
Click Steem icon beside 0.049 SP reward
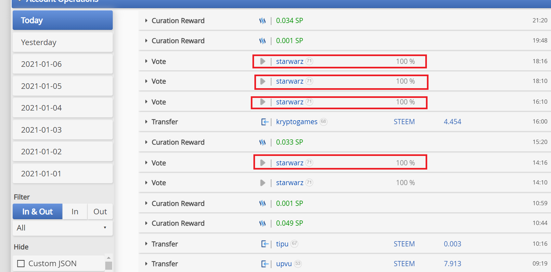click(x=263, y=223)
